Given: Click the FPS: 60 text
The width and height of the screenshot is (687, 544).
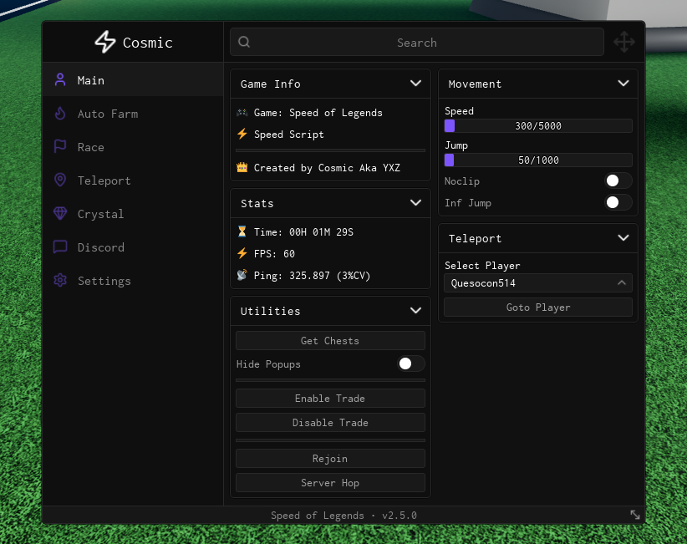Looking at the screenshot, I should (x=274, y=253).
